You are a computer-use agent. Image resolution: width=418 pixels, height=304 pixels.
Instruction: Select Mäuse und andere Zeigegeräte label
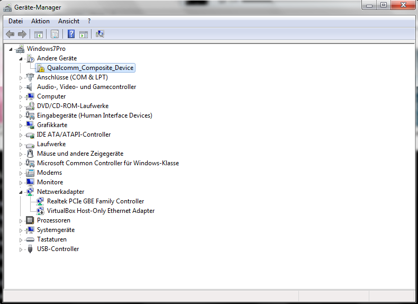[80, 154]
